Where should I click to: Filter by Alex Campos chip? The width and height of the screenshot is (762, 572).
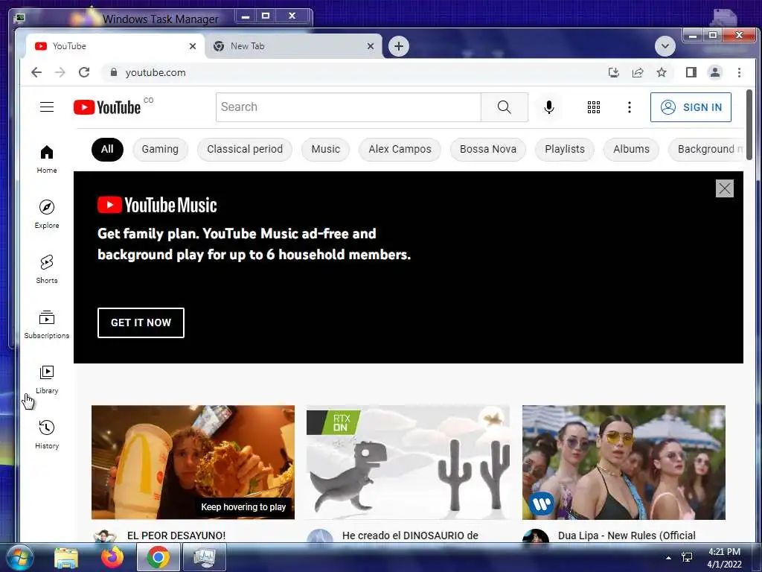[400, 149]
